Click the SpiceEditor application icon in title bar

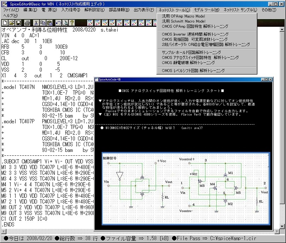pyautogui.click(x=4, y=4)
